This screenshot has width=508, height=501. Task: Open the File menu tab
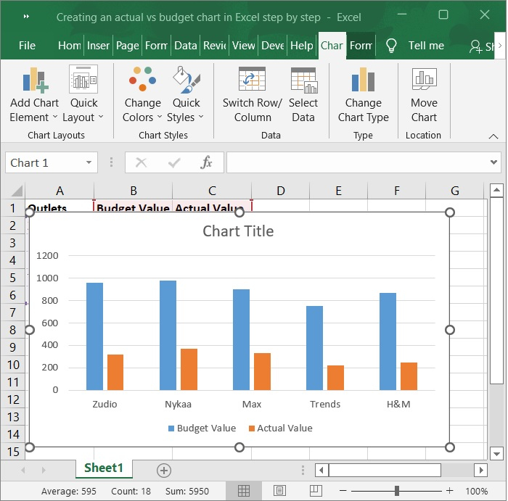[27, 45]
